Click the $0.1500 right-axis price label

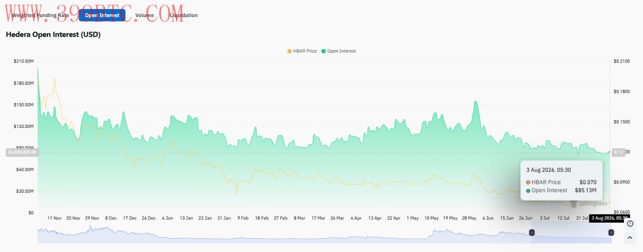[x=621, y=122]
